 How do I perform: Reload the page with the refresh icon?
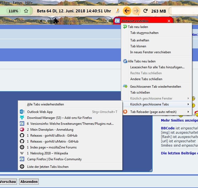coord(145,11)
